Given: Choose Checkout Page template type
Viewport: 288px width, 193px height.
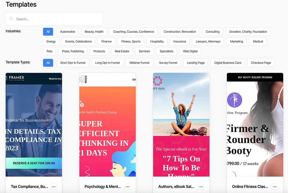Looking at the screenshot, I should click(261, 63).
